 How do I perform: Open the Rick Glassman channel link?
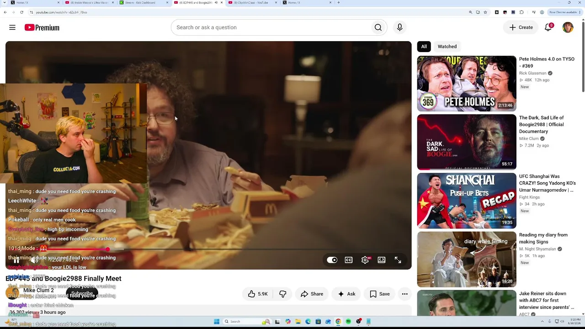click(533, 73)
